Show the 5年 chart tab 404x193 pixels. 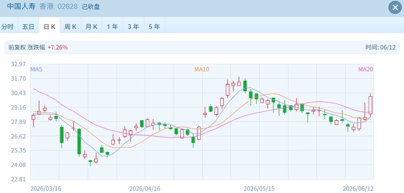154,27
